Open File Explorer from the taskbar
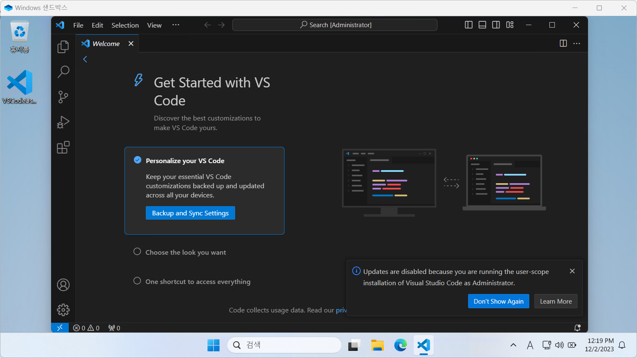This screenshot has height=358, width=637. coord(377,345)
